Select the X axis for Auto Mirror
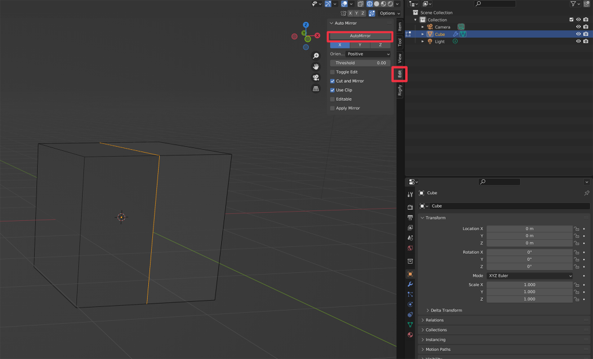 tap(340, 45)
